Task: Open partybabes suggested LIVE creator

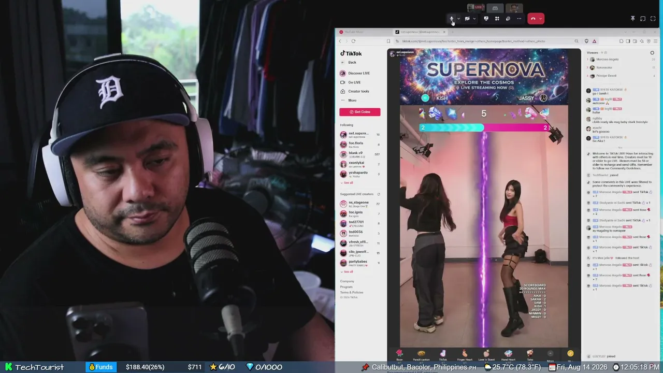Action: click(360, 263)
